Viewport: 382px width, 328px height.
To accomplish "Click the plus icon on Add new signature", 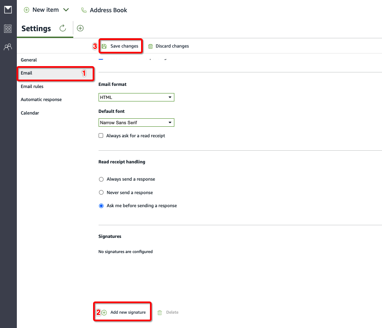I will [x=103, y=312].
